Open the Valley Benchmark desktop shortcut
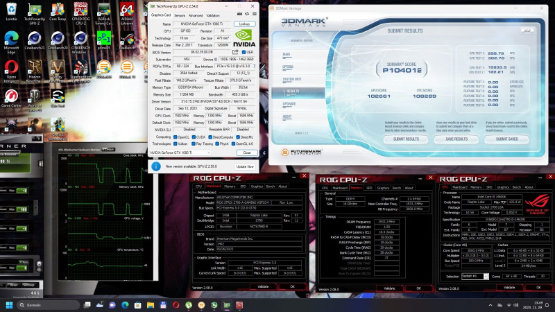Screen dimensions: 555x312 (x=58, y=71)
